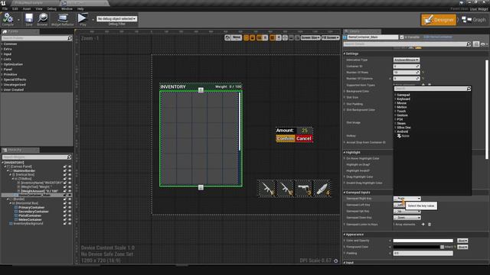Toggle the Is Variable checkbox
Screen dimensions: 490x275
(x=402, y=37)
